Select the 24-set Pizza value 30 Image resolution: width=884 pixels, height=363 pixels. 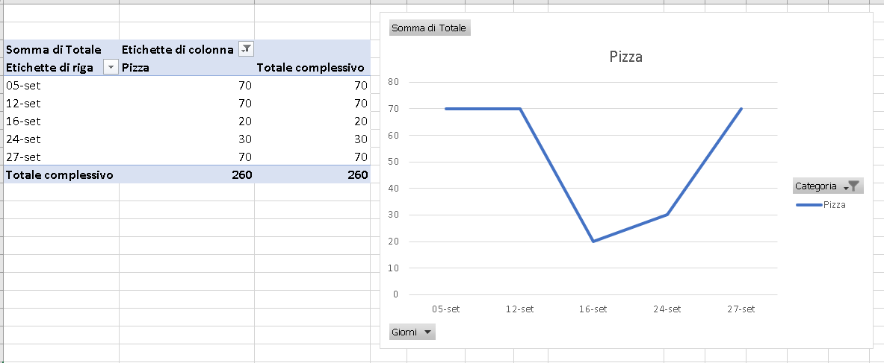pyautogui.click(x=187, y=139)
